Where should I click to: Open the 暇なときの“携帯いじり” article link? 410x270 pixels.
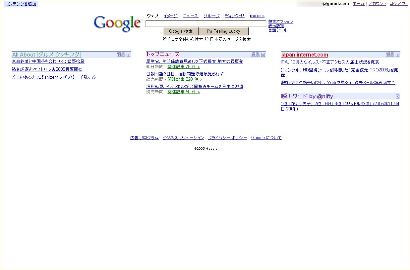(x=338, y=83)
